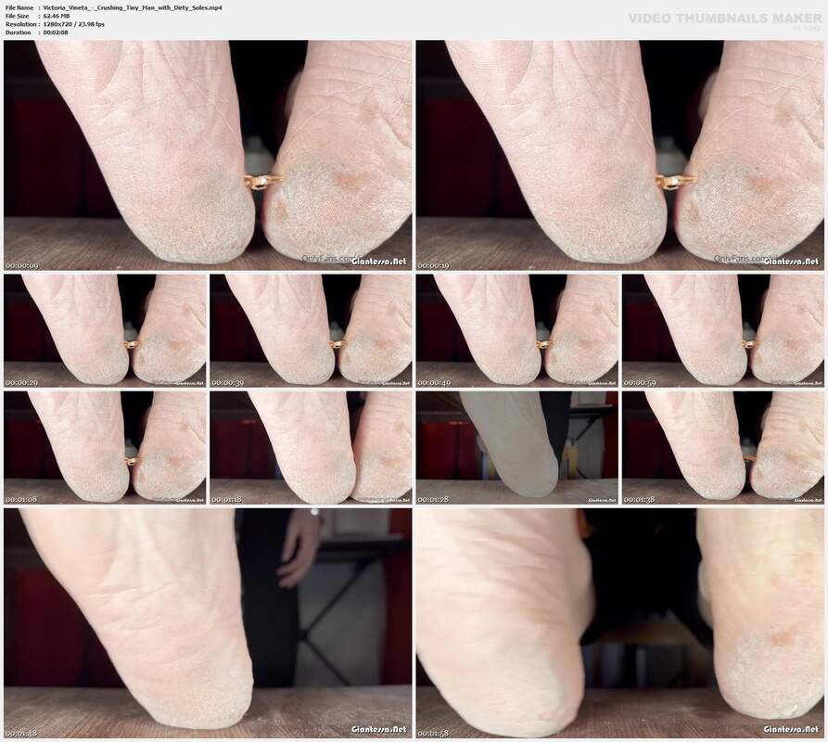Choose the frame captured at 00:00:49
The width and height of the screenshot is (828, 742).
[x=517, y=330]
